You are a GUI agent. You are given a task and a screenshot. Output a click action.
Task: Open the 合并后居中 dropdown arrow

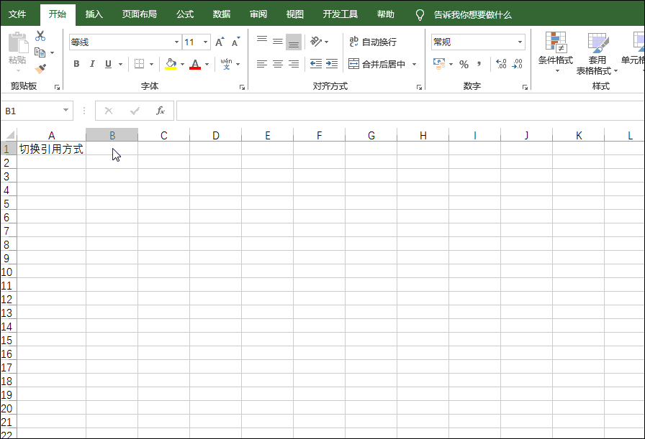[x=415, y=64]
